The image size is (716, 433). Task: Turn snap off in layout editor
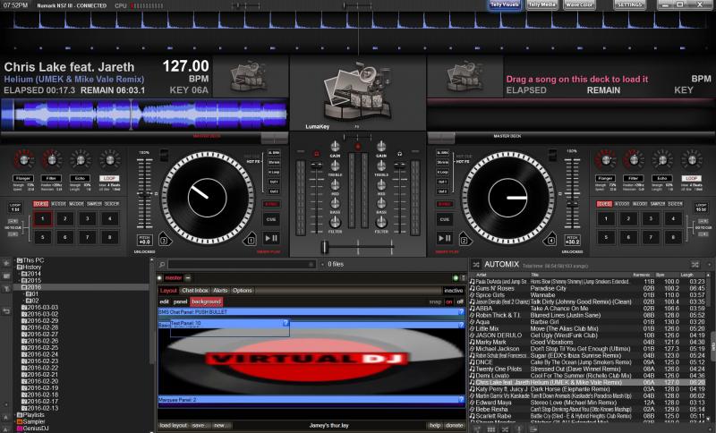[460, 301]
